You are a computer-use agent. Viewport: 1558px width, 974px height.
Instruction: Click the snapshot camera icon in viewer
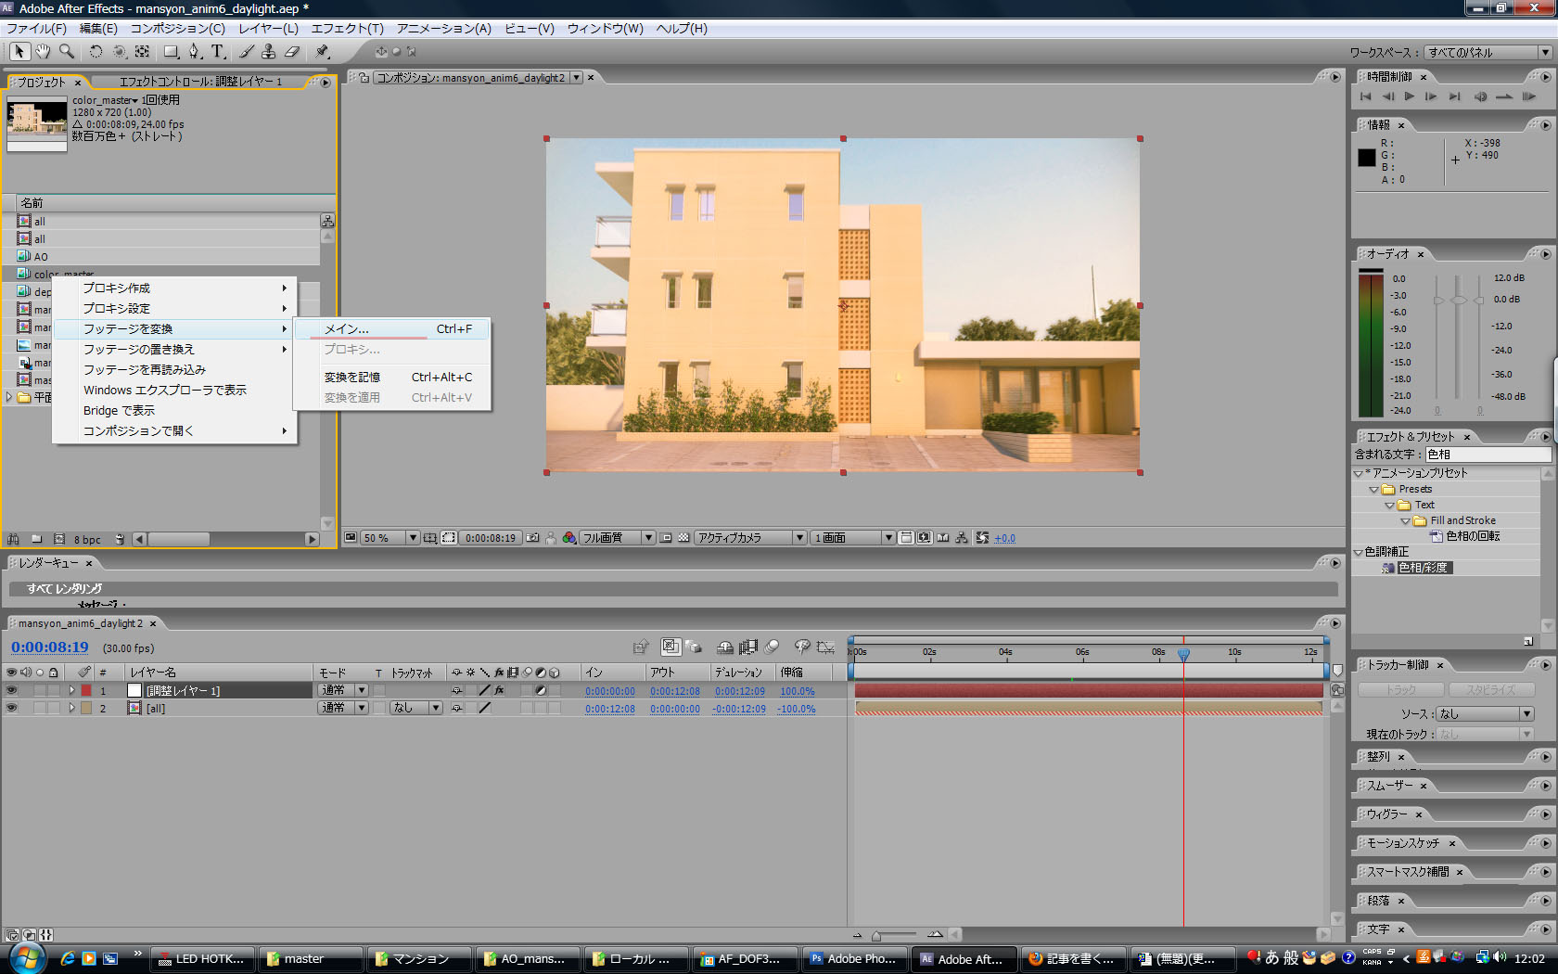click(x=532, y=538)
